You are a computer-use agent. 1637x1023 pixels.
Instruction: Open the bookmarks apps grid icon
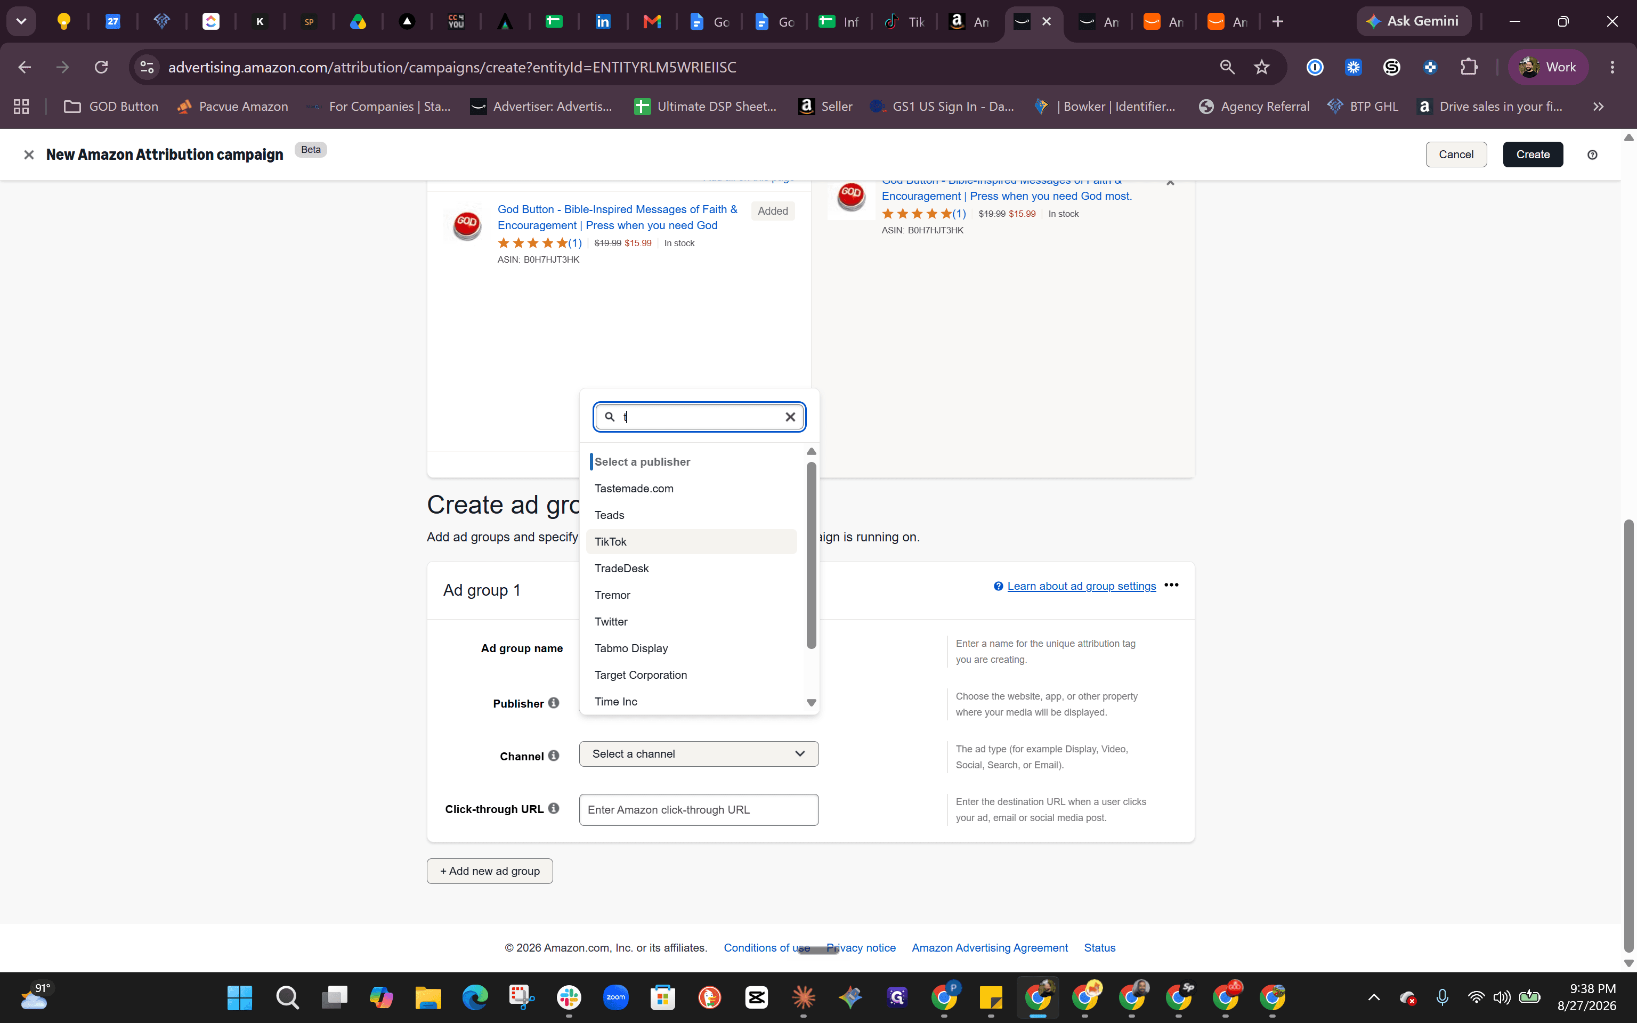pos(21,106)
